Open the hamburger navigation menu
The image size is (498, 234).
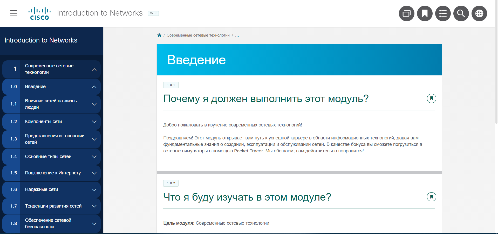click(x=13, y=13)
